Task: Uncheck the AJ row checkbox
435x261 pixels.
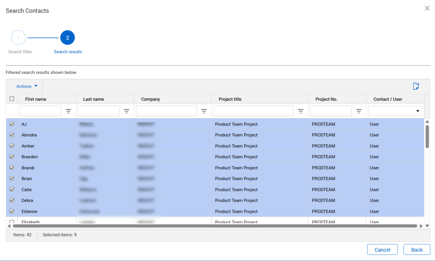Action: point(12,124)
